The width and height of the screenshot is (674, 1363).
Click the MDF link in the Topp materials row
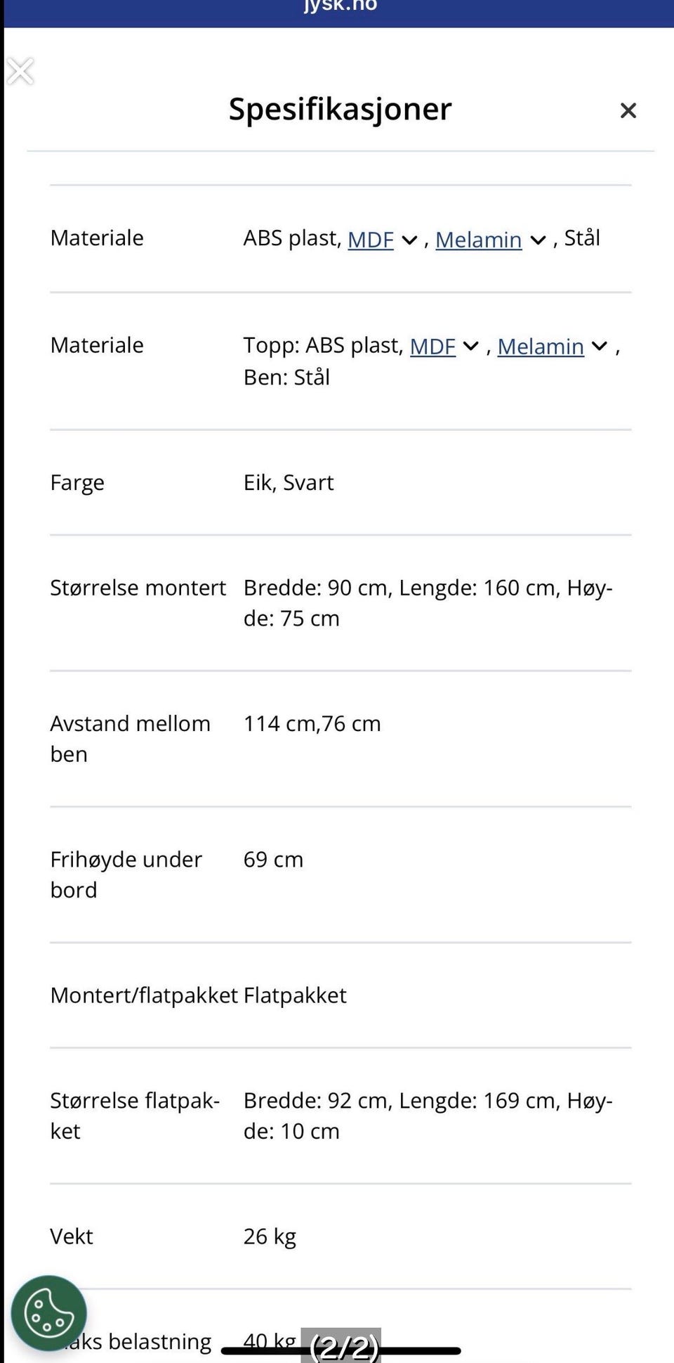(432, 347)
